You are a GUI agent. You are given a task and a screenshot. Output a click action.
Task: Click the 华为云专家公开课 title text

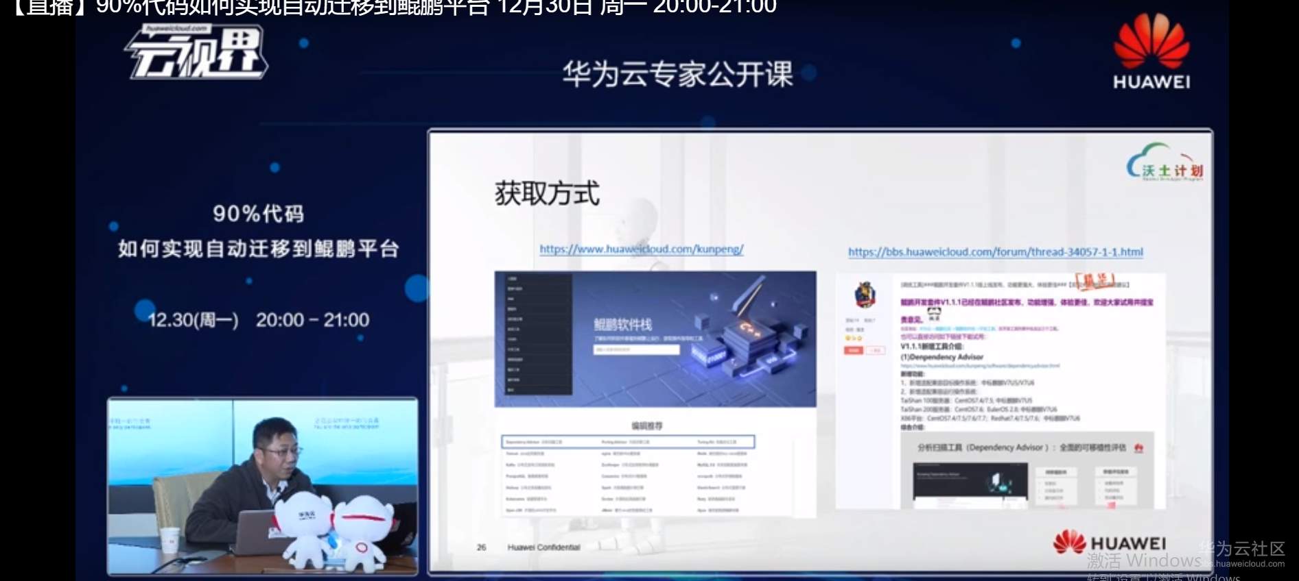tap(678, 74)
